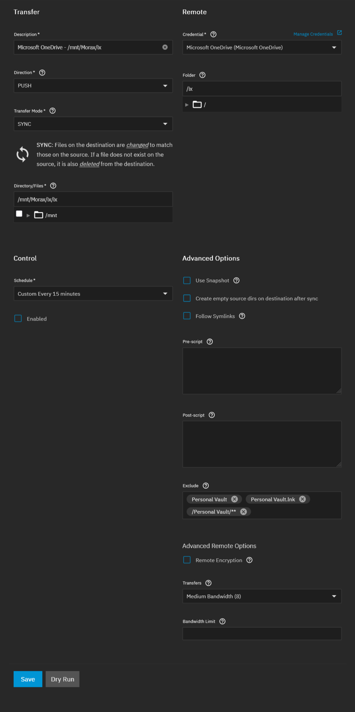Open Manage Credentials external link icon
The image size is (355, 712).
[x=339, y=33]
